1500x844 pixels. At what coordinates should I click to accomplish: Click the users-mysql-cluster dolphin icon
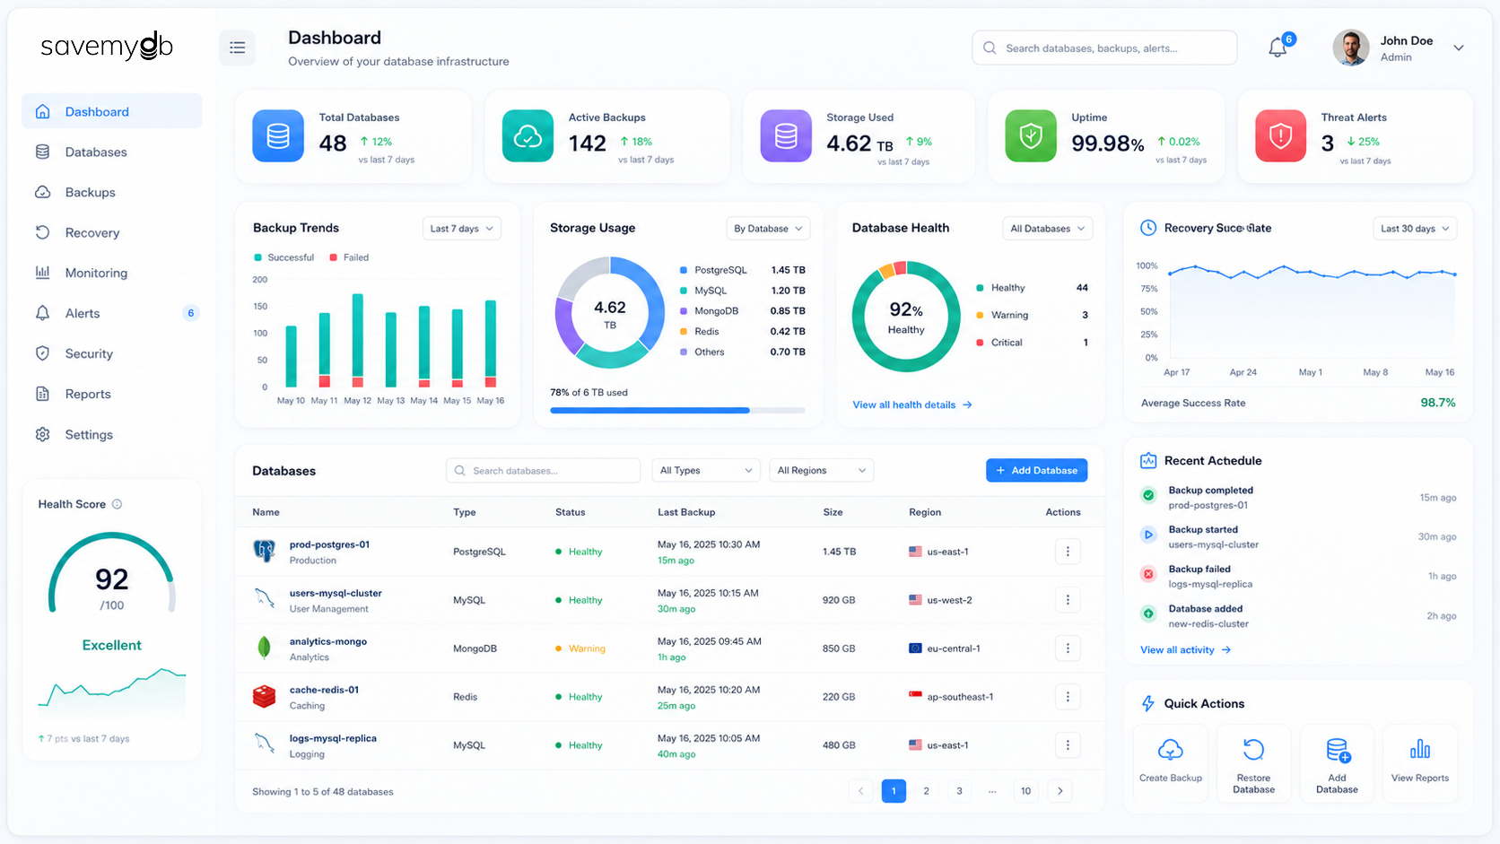[265, 598]
